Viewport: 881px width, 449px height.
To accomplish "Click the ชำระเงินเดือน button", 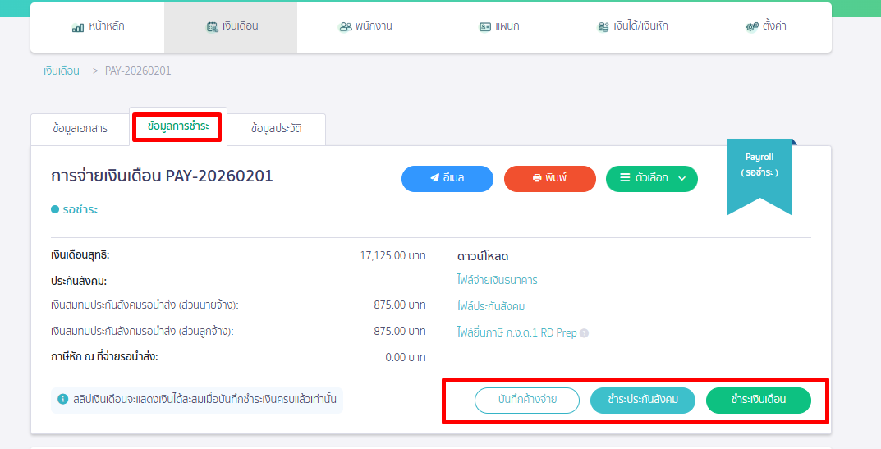I will (x=759, y=401).
